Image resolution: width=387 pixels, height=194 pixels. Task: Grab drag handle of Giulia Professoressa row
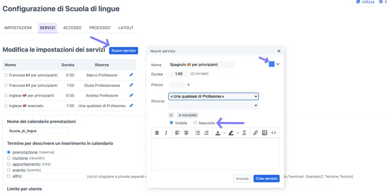click(6, 86)
